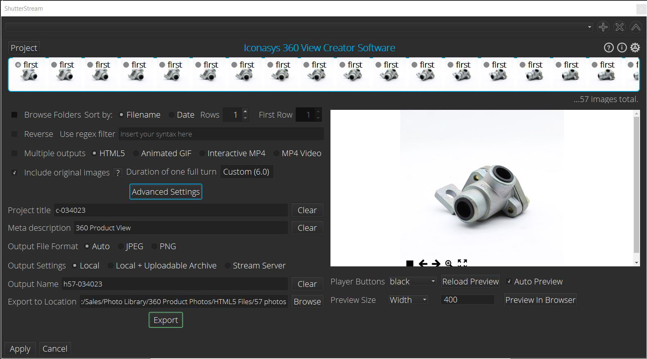Click Preview In Browser
The height and width of the screenshot is (359, 647).
540,300
